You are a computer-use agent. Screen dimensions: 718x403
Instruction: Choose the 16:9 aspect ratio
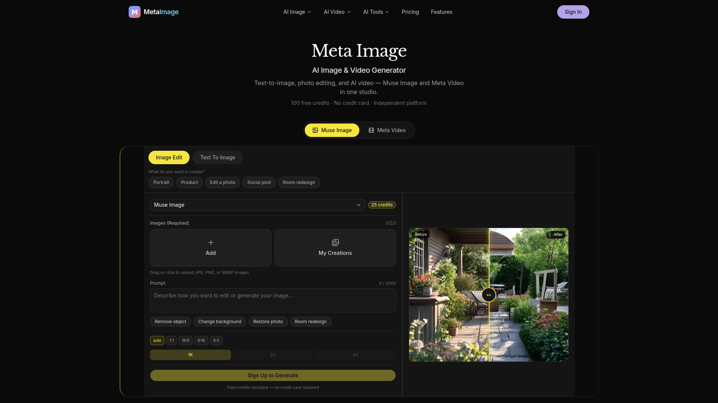185,340
